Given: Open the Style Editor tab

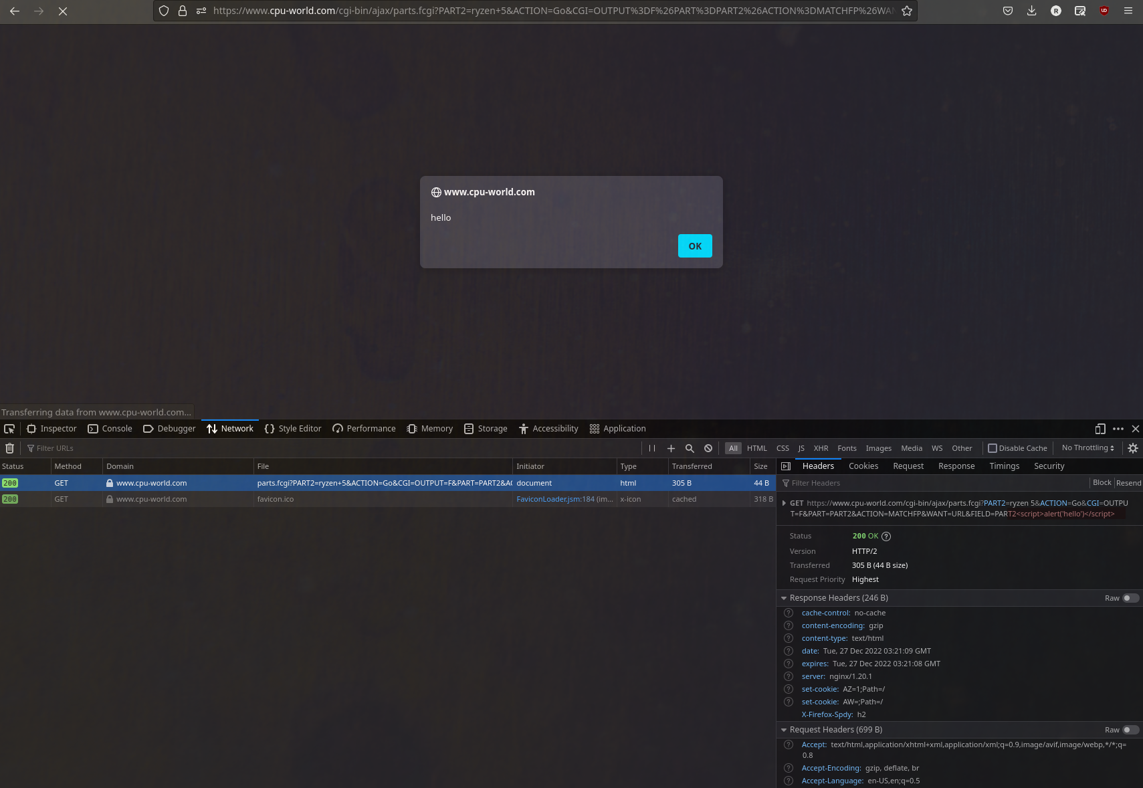Looking at the screenshot, I should click(293, 429).
